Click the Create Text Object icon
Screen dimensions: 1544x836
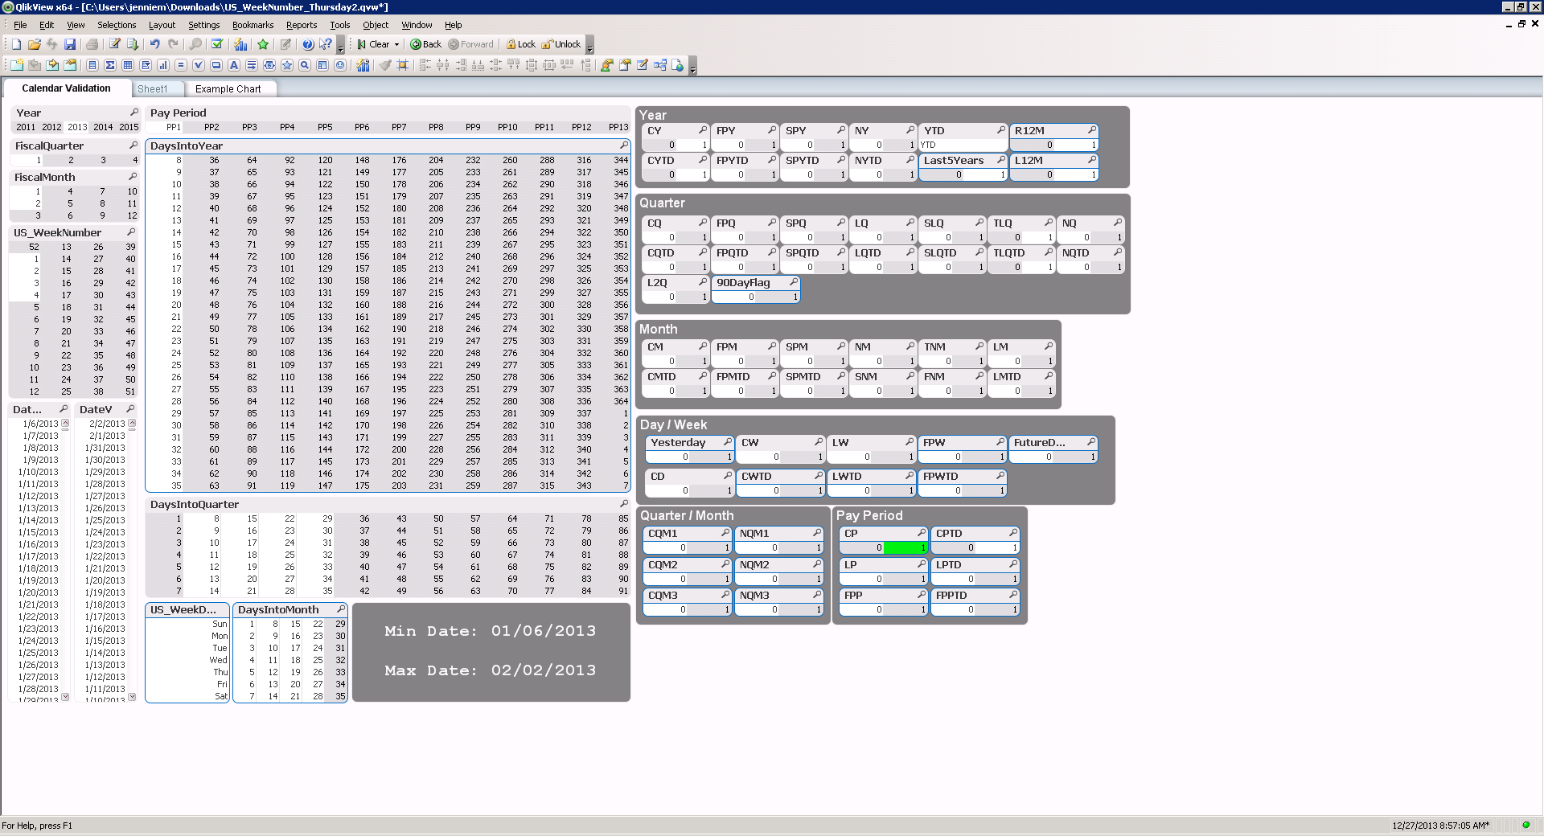click(234, 66)
